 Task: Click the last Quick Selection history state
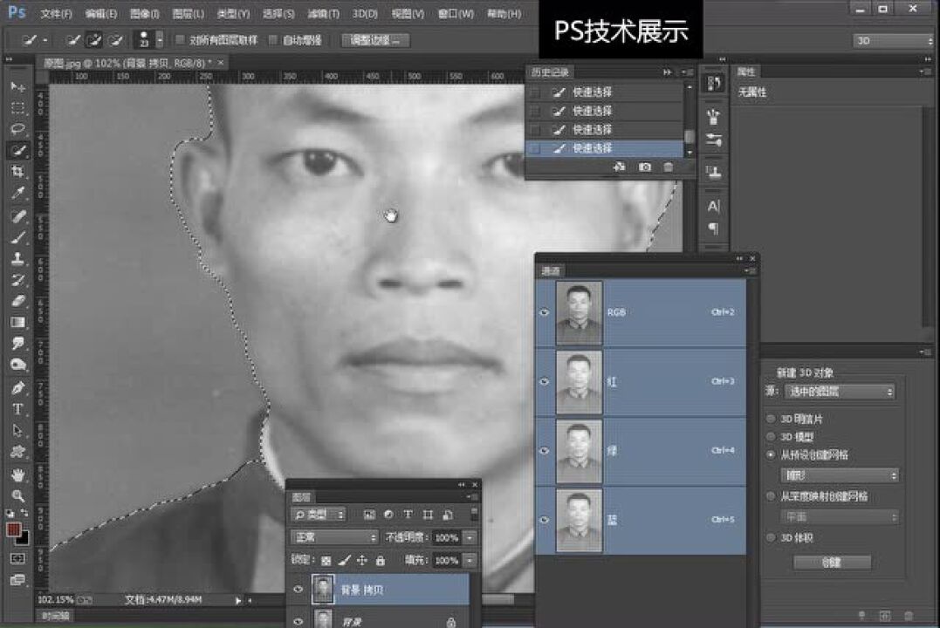coord(604,148)
